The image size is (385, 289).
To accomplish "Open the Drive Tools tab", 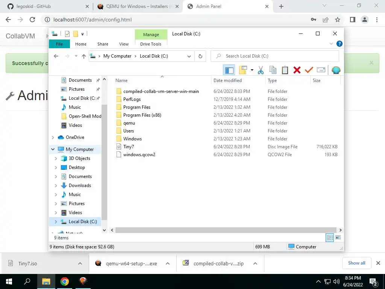I will click(x=151, y=44).
